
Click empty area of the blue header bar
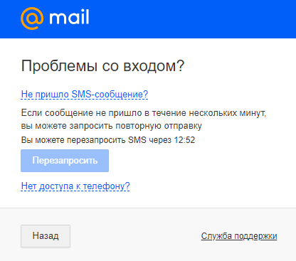point(190,19)
